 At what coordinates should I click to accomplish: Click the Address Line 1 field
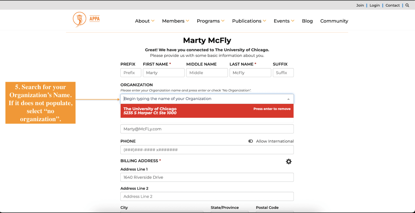coord(207,177)
